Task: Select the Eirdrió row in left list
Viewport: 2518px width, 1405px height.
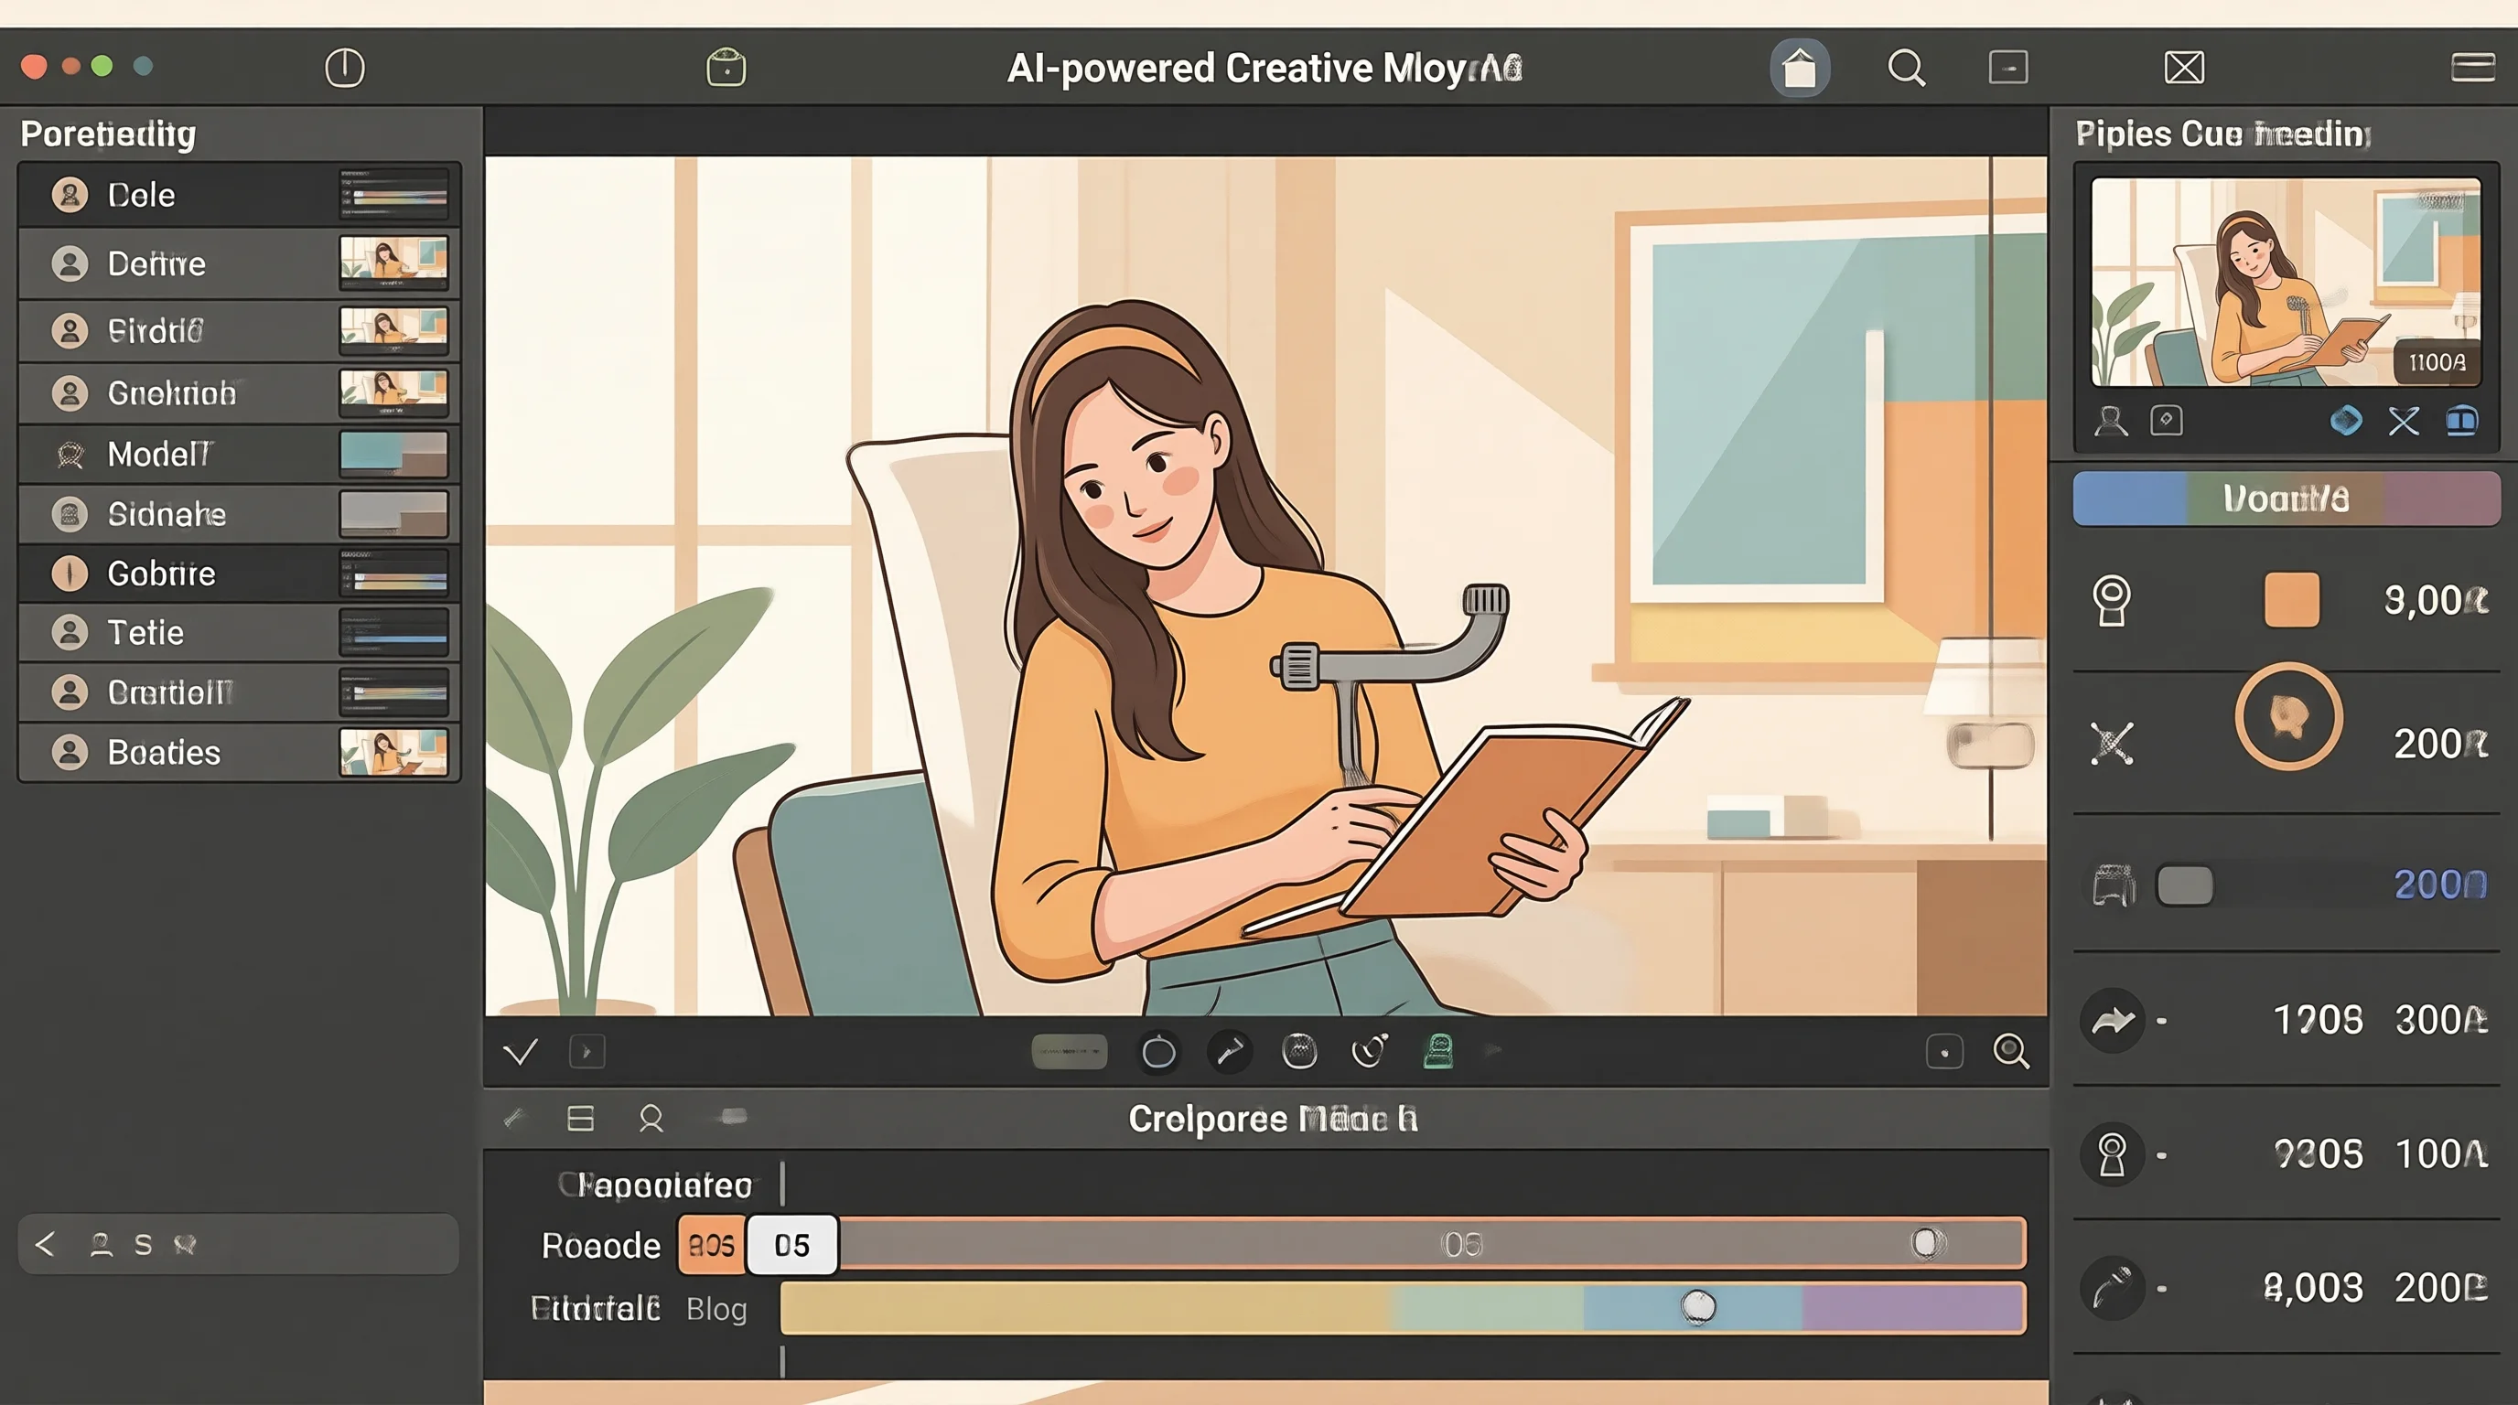Action: click(239, 330)
